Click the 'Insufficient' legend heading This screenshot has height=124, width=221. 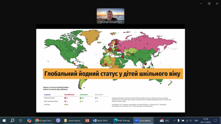(x=69, y=94)
